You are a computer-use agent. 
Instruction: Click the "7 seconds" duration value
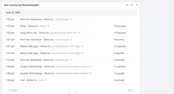[x=119, y=73]
